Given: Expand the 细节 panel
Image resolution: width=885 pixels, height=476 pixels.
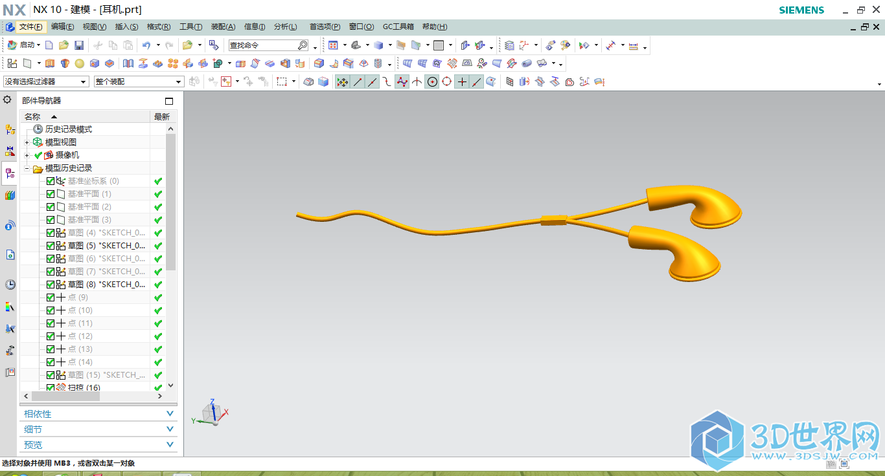Looking at the screenshot, I should click(98, 429).
